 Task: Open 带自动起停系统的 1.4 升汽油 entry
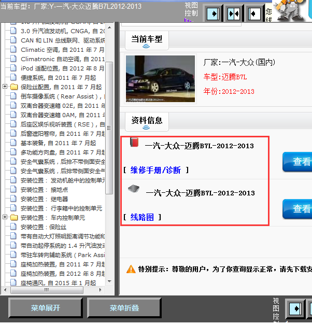[x=63, y=246]
